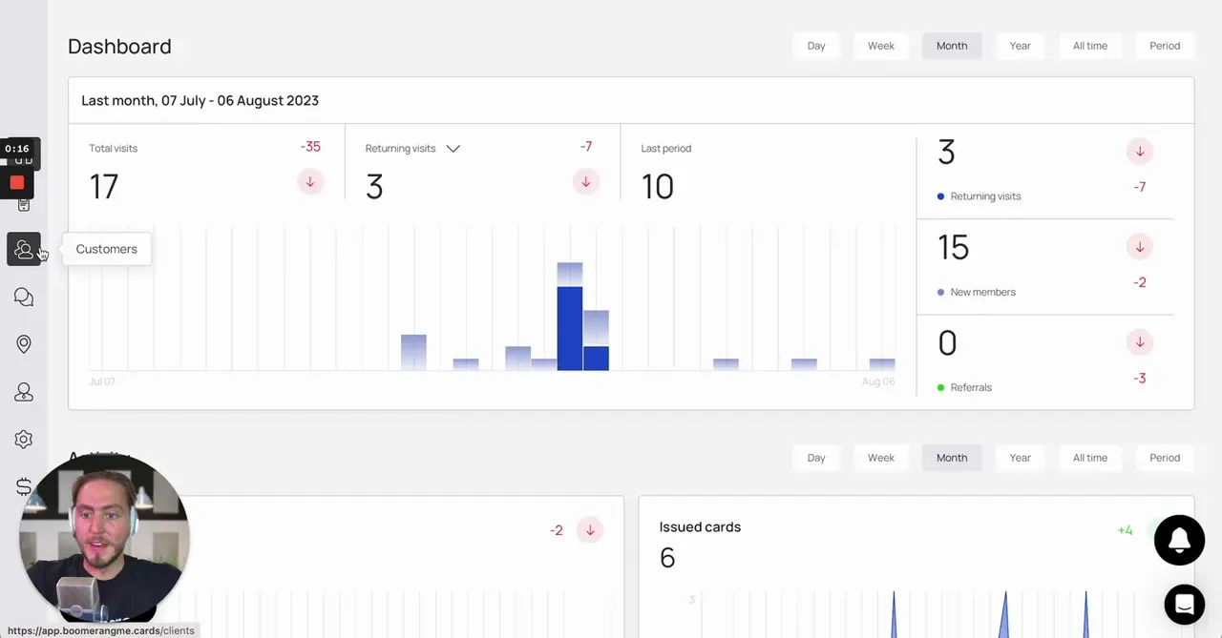Click the Jul 07 axis label

pos(102,381)
